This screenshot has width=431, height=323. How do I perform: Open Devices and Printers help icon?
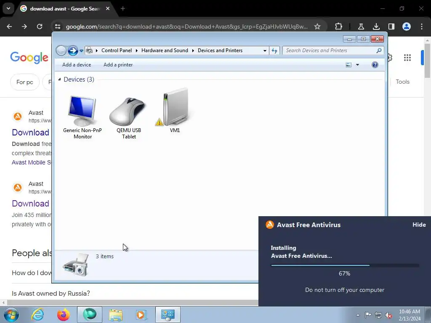(375, 65)
